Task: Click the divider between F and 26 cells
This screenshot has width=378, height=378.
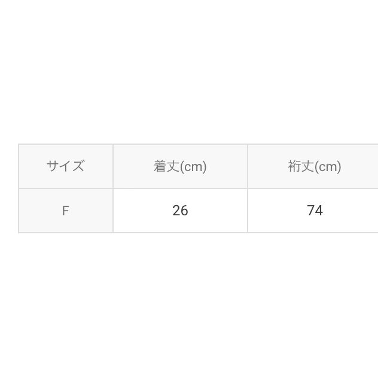Action: pos(113,211)
